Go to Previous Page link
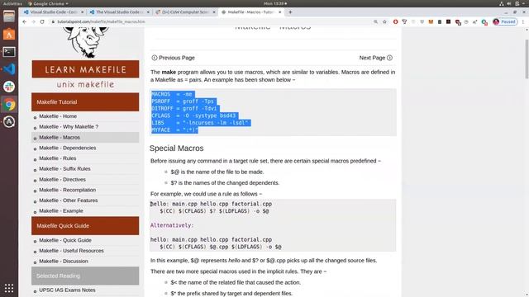529x297 pixels. [x=173, y=58]
